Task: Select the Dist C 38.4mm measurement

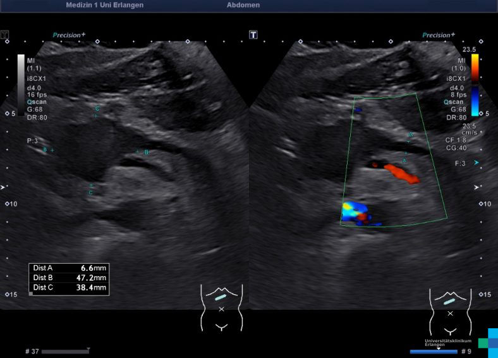Action: pos(69,287)
